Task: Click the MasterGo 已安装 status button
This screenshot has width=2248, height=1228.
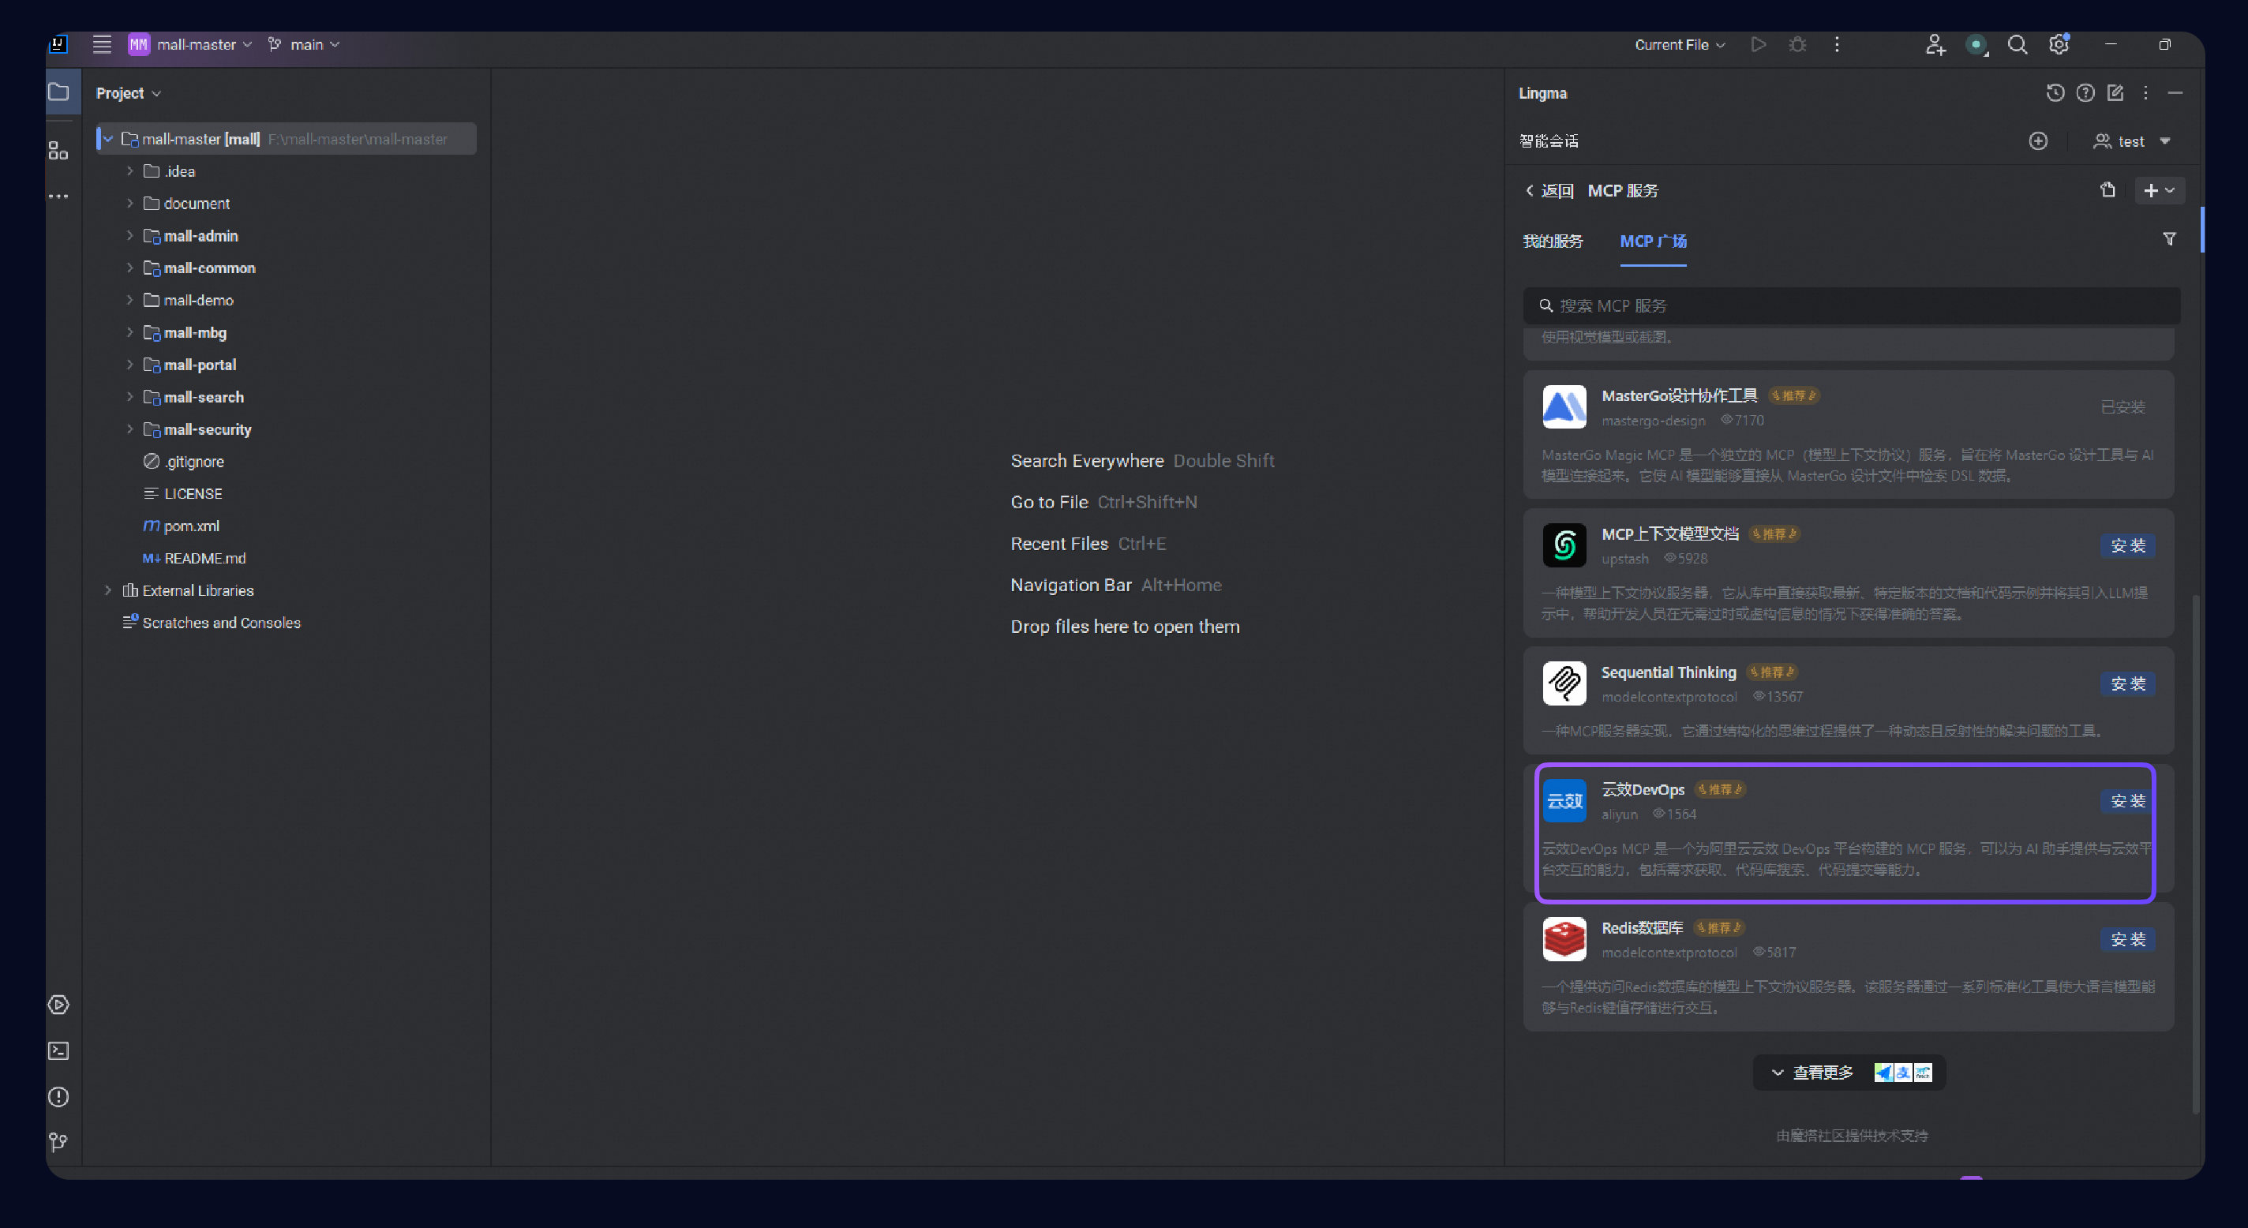Action: tap(2122, 406)
